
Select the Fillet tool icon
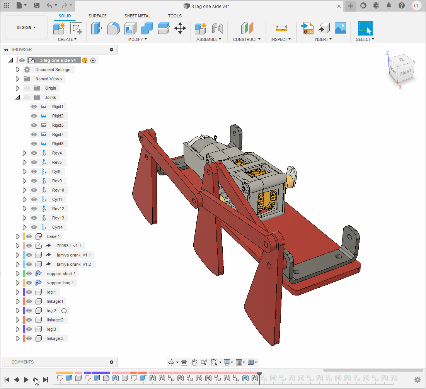(113, 28)
